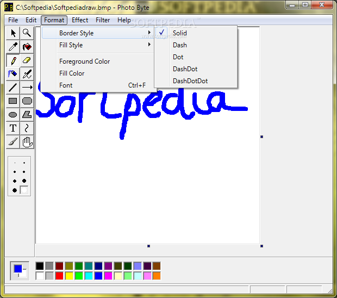Pick the bright red color swatch
The width and height of the screenshot is (337, 298).
59,276
